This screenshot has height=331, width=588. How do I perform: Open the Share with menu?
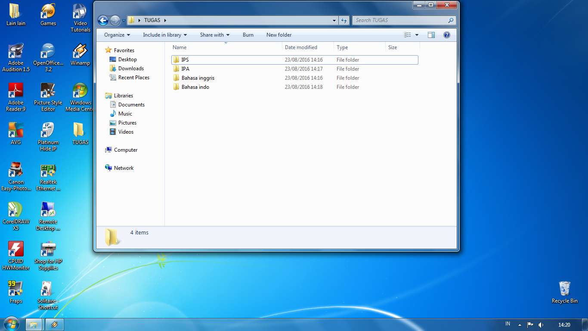215,35
